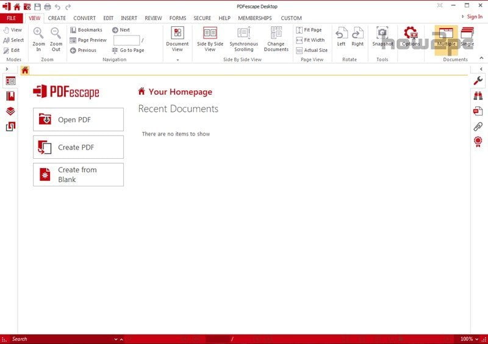Expand the left sidebar arrow
The image size is (488, 344).
pyautogui.click(x=7, y=69)
